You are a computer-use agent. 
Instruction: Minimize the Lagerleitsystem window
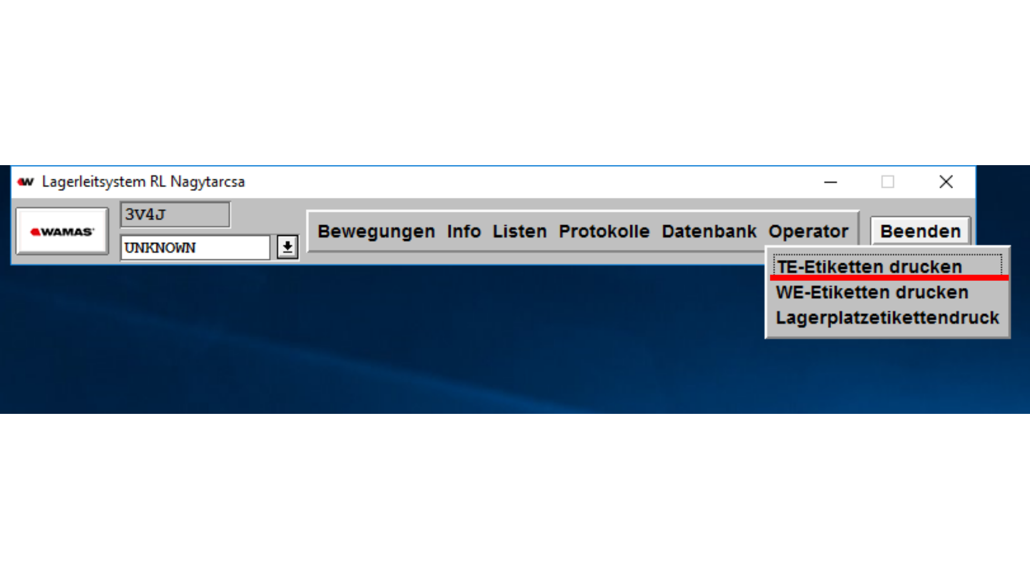(830, 182)
